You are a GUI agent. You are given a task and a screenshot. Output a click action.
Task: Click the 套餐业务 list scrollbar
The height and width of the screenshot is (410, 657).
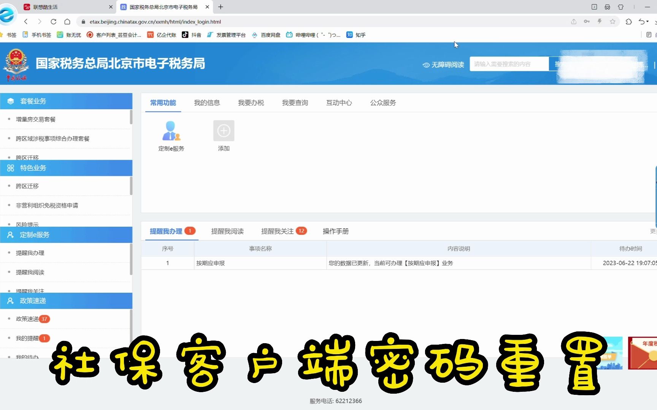131,117
